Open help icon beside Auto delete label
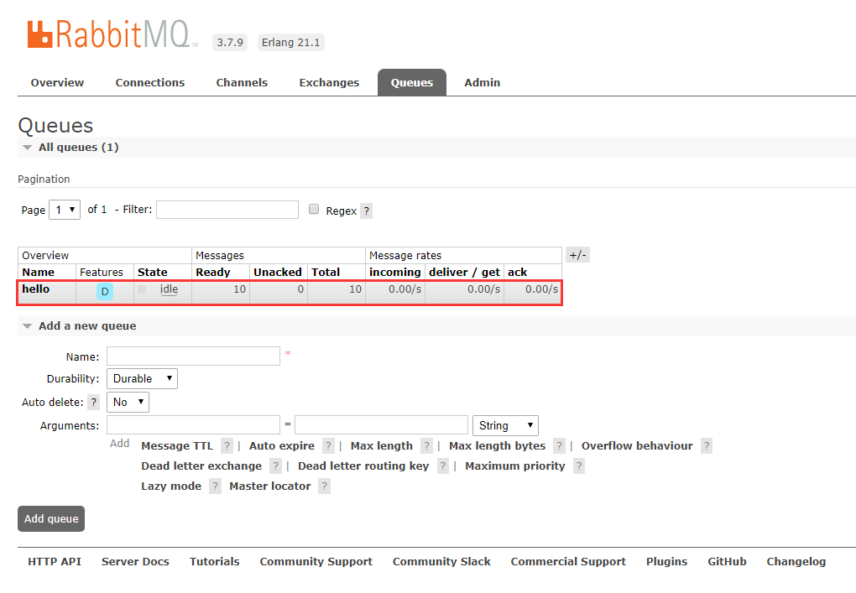Image resolution: width=856 pixels, height=593 pixels. click(94, 402)
